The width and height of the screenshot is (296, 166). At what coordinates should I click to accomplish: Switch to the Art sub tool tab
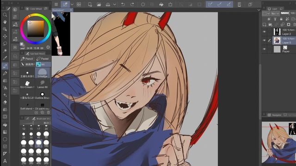[43, 65]
